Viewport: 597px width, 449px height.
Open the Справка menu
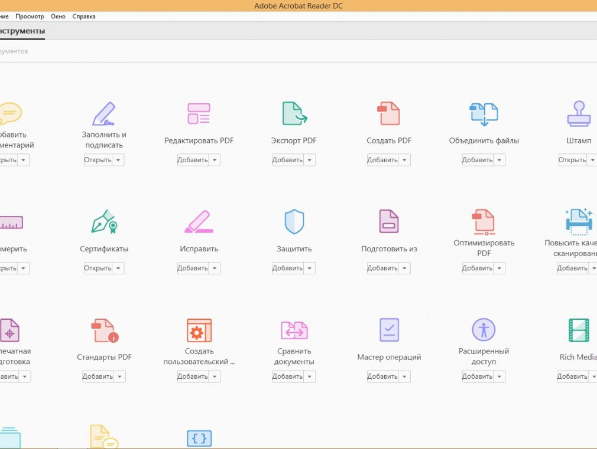(x=84, y=17)
